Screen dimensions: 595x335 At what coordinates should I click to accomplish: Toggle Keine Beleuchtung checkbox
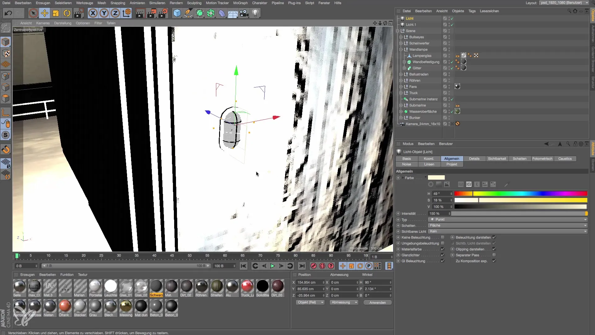pos(443,237)
